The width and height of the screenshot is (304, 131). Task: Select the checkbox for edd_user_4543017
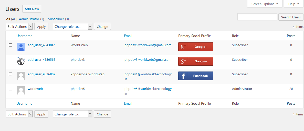pos(11,45)
